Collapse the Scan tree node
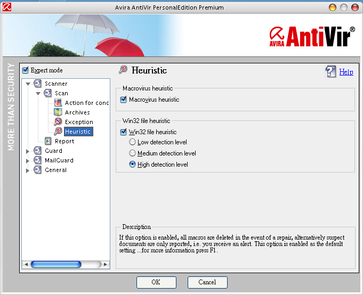This screenshot has width=363, height=295. coord(38,93)
